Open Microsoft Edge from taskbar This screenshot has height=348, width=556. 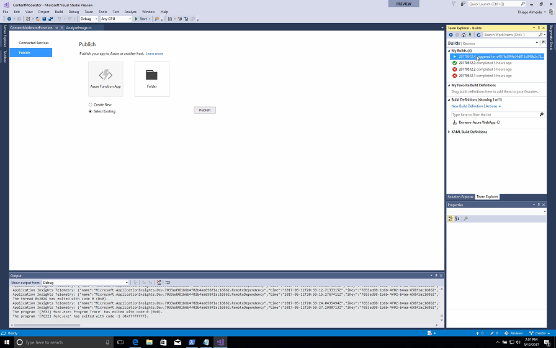click(135, 342)
